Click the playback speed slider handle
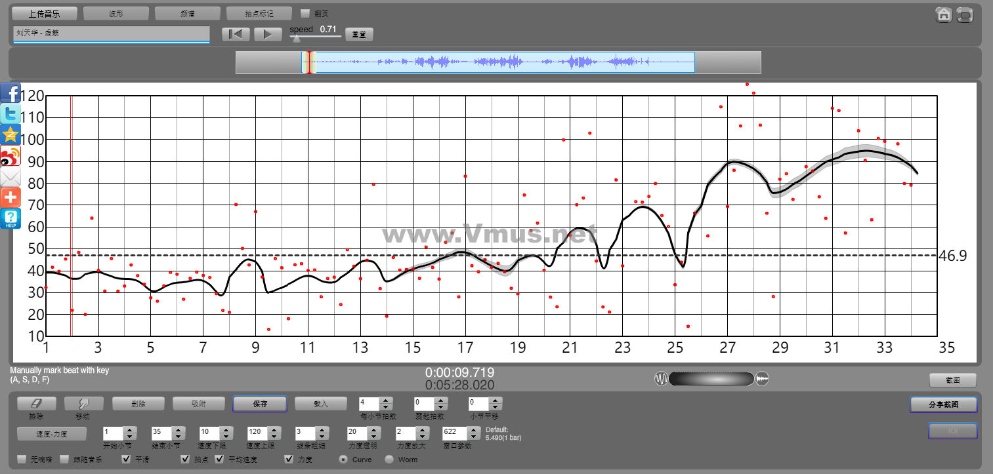Viewport: 993px width, 474px height. click(297, 39)
